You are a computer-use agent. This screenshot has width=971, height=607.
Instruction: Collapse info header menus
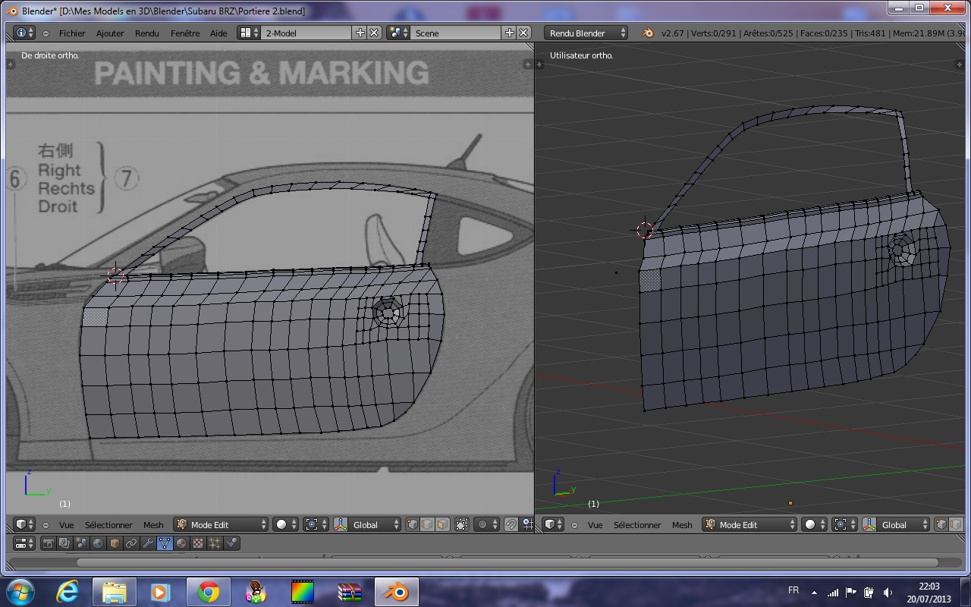click(x=46, y=33)
